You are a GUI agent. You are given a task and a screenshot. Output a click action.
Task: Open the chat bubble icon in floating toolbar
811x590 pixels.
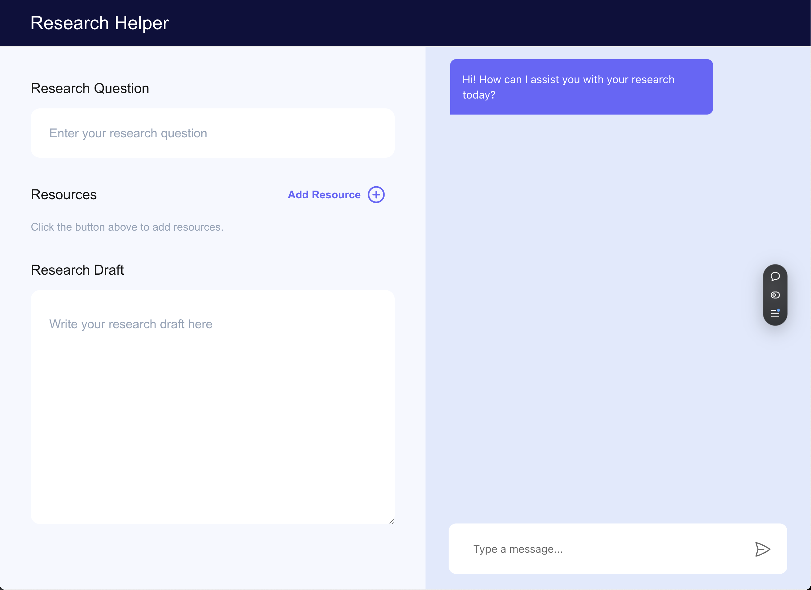pos(775,277)
